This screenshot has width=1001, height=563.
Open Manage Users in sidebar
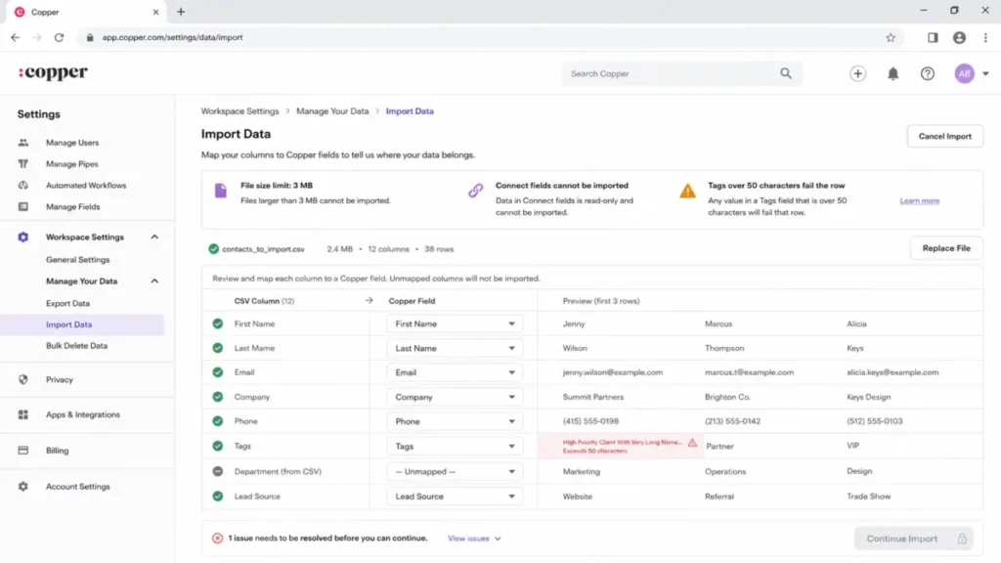tap(72, 143)
